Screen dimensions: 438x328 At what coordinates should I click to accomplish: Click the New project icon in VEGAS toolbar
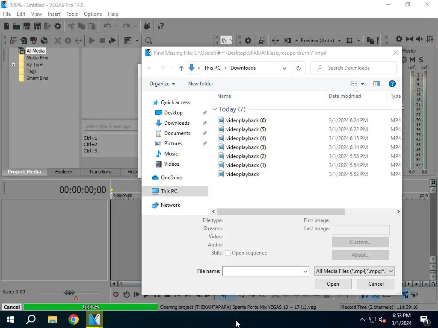(6, 26)
